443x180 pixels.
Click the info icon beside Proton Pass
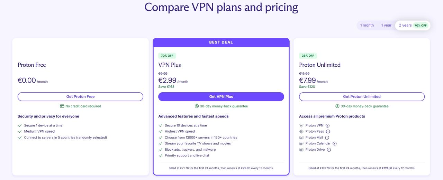click(328, 132)
